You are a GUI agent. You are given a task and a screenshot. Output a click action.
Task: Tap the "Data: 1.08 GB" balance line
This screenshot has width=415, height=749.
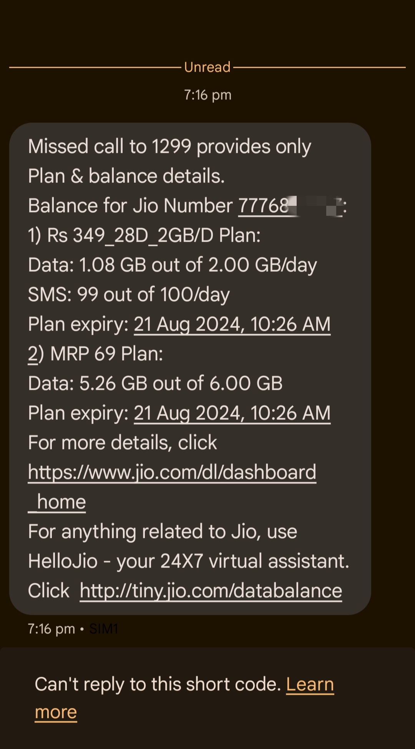pos(172,265)
